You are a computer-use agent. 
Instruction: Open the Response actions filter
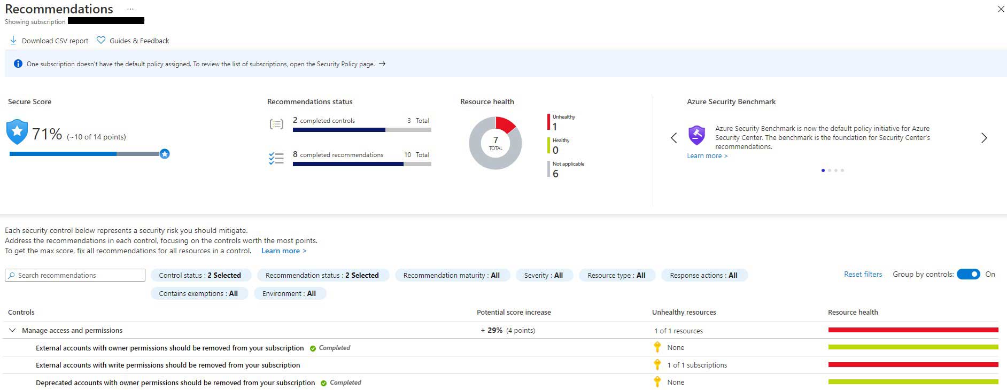pyautogui.click(x=704, y=275)
